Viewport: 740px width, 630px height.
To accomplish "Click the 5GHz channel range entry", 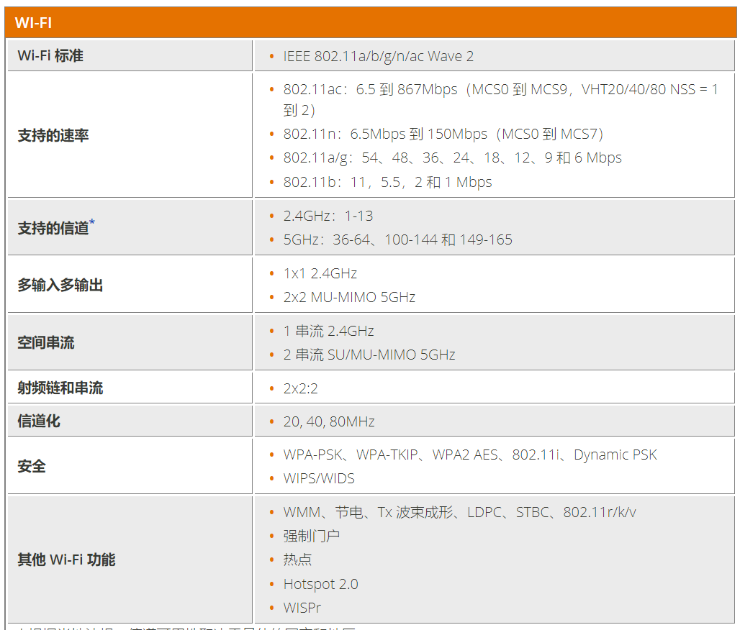I will tap(397, 240).
